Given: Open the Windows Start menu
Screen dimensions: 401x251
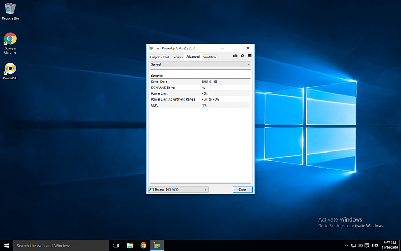Looking at the screenshot, I should (6, 245).
